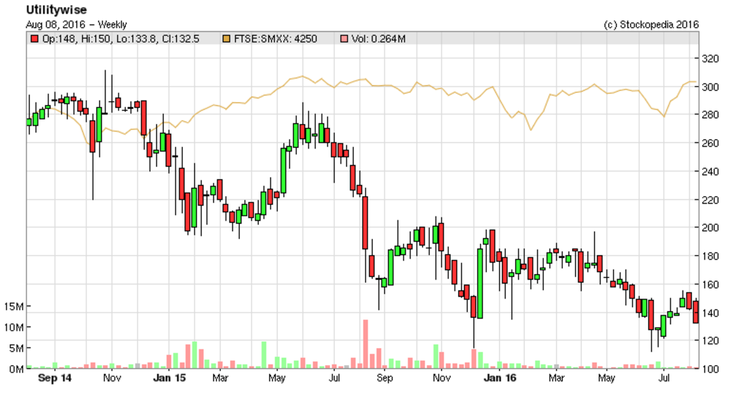Click the orange FTSE:SMXX legend swatch
Viewport: 734px width, 396px height.
point(226,39)
